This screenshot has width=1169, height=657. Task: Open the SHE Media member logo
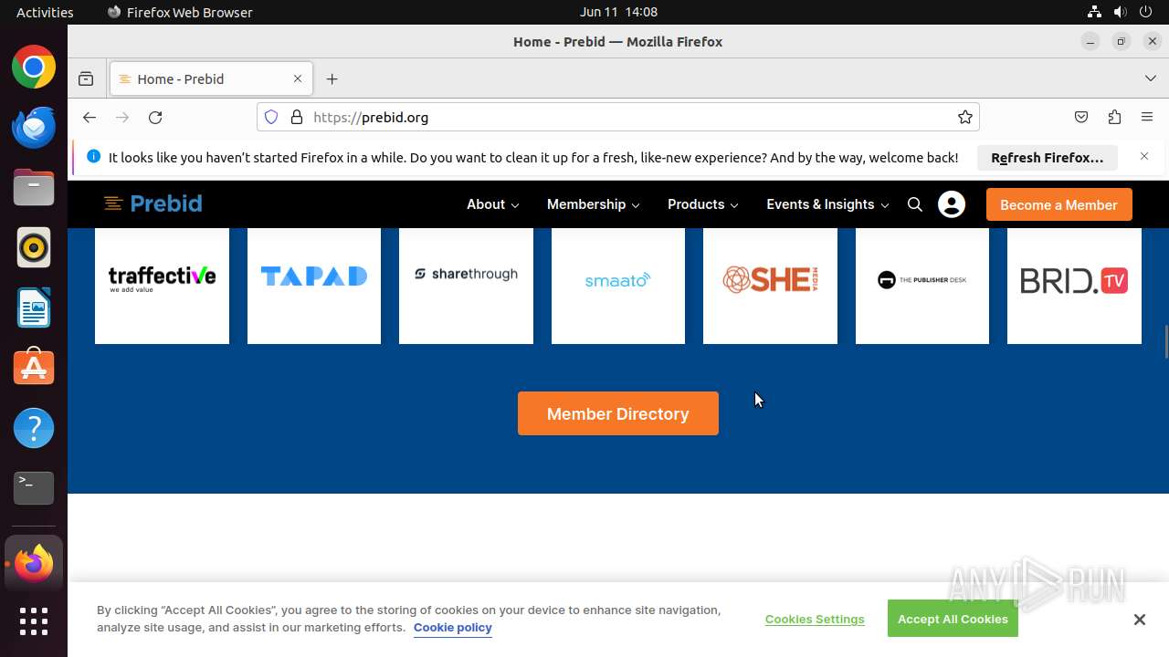click(x=770, y=278)
